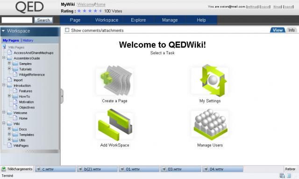Image resolution: width=299 pixels, height=179 pixels.
Task: Open the c.wmv download item
Action: tap(55, 169)
